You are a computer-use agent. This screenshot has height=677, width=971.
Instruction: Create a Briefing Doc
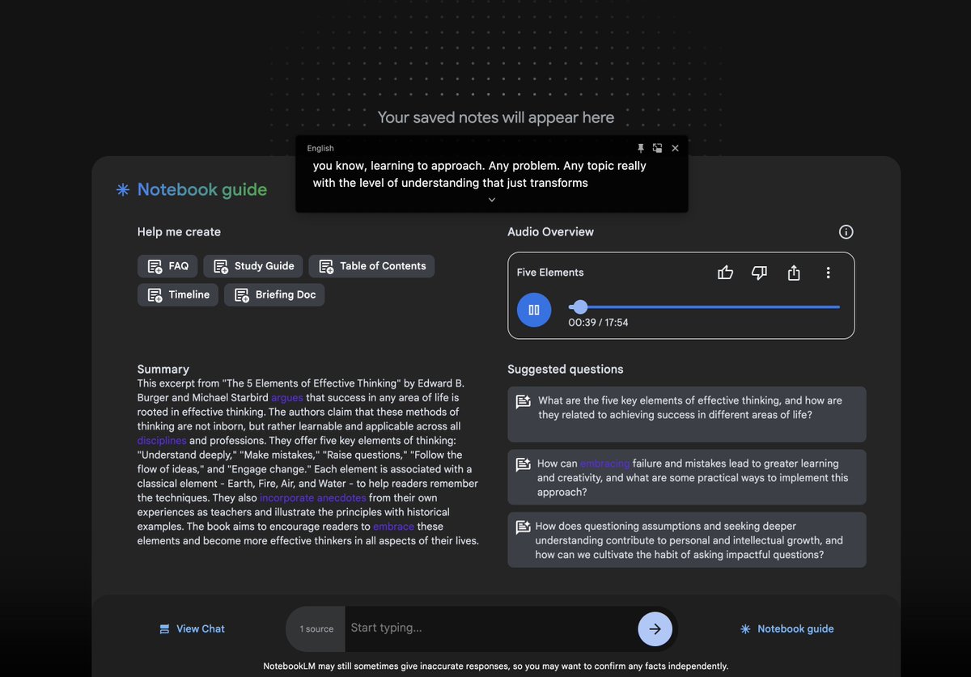pyautogui.click(x=274, y=295)
